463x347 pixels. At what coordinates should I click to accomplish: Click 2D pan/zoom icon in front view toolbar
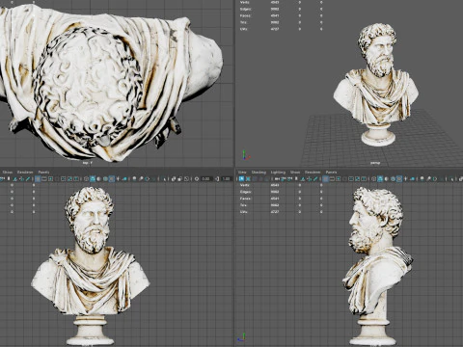21,178
